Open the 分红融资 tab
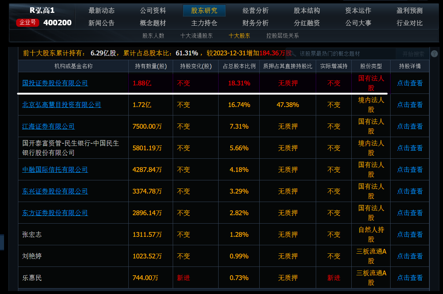Screen dimensions: 443x294 point(307,23)
